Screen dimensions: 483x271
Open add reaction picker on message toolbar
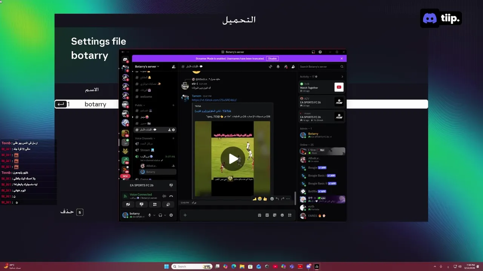pyautogui.click(x=272, y=199)
